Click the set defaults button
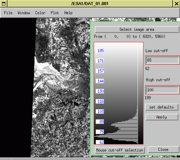The height and width of the screenshot is (160, 180). click(x=162, y=107)
